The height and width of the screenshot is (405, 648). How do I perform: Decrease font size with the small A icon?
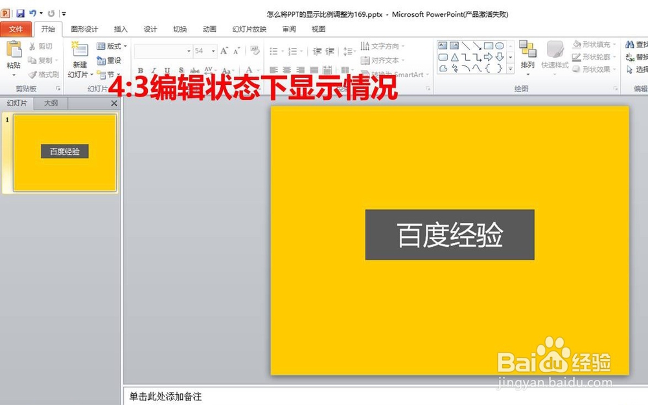coord(237,51)
